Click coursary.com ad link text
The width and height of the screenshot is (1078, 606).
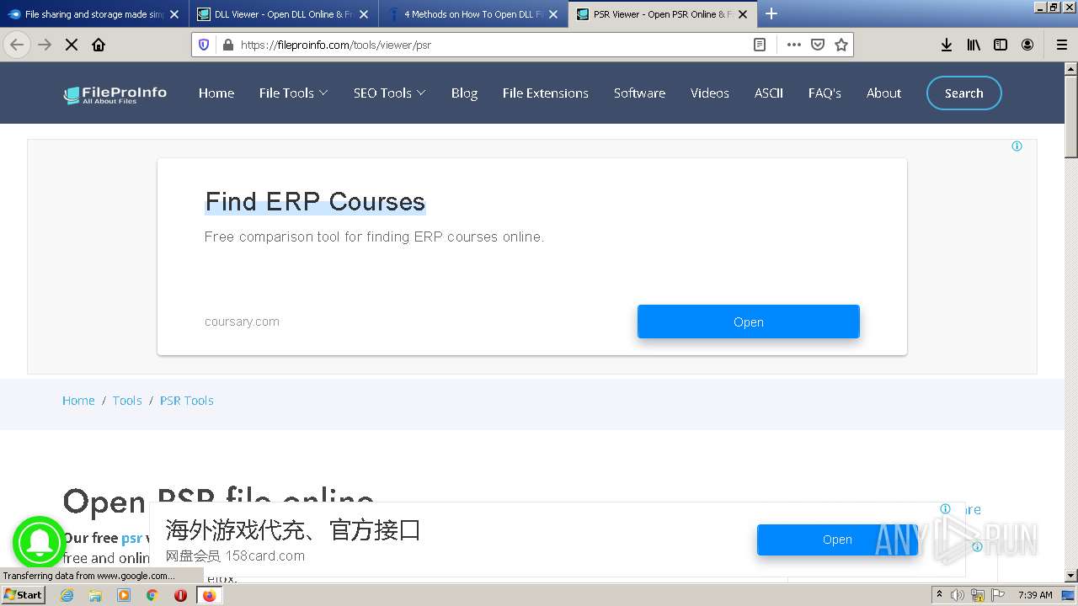pos(242,322)
